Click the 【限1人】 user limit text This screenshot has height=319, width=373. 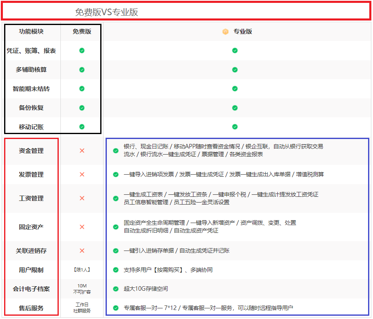click(82, 270)
